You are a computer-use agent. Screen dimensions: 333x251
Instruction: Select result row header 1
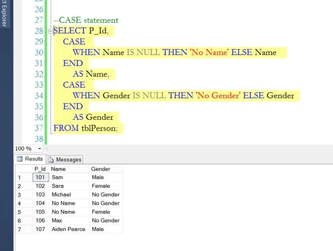pos(24,177)
